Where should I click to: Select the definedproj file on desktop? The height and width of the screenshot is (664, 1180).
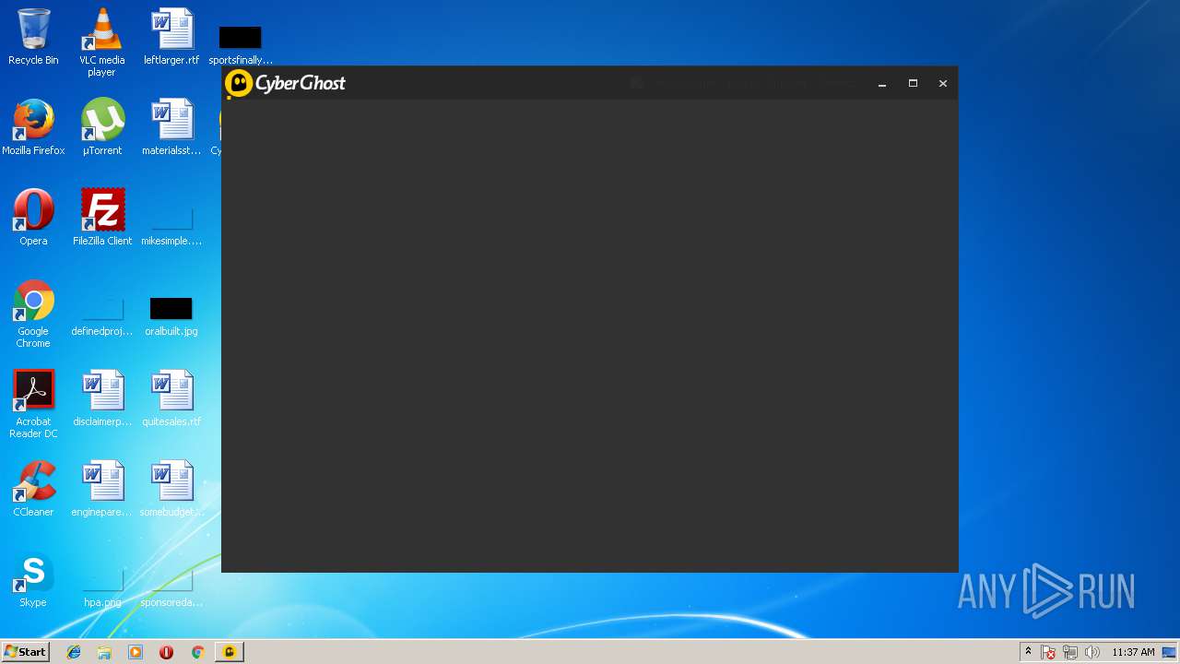pos(102,317)
